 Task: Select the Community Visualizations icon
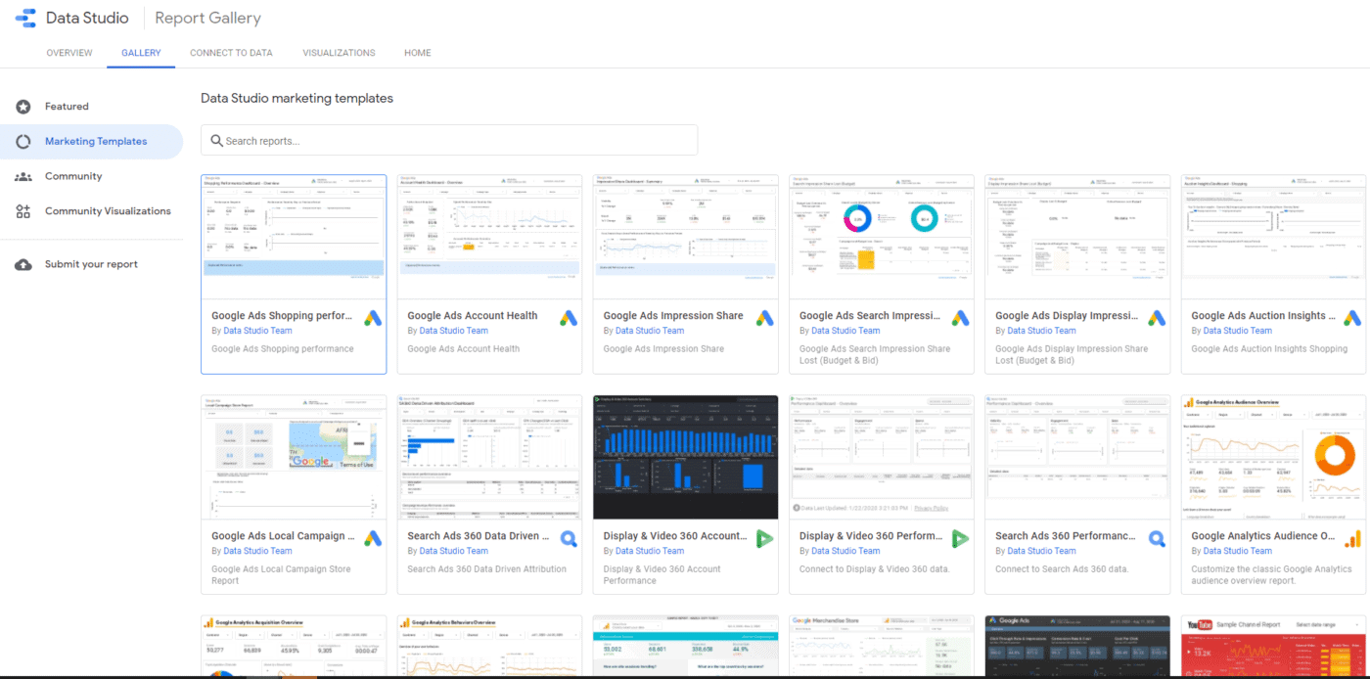[x=22, y=210]
